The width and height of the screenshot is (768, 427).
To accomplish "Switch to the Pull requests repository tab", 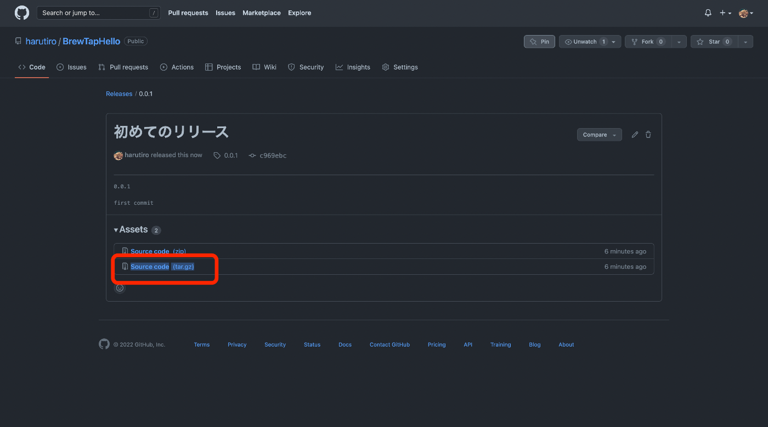I will coord(123,67).
